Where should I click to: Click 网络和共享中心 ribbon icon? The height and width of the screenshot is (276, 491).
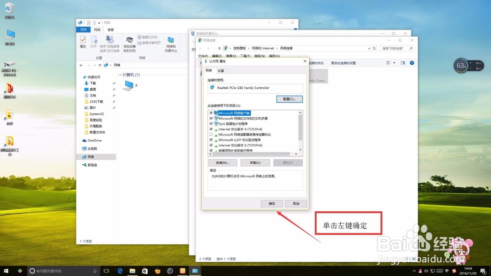coord(171,44)
